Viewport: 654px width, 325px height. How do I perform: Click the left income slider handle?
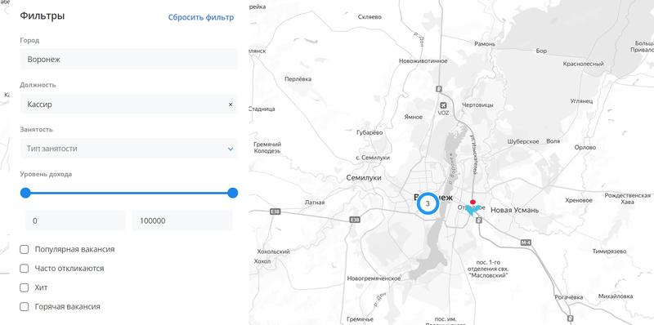(25, 193)
